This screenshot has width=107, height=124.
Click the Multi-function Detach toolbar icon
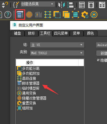pos(57,15)
